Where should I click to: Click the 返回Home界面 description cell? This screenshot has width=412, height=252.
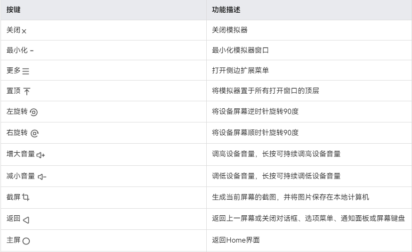309,240
